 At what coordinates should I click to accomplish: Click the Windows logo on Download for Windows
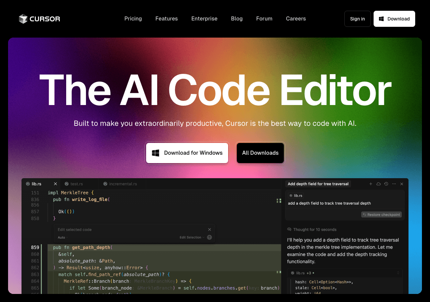[x=155, y=153]
